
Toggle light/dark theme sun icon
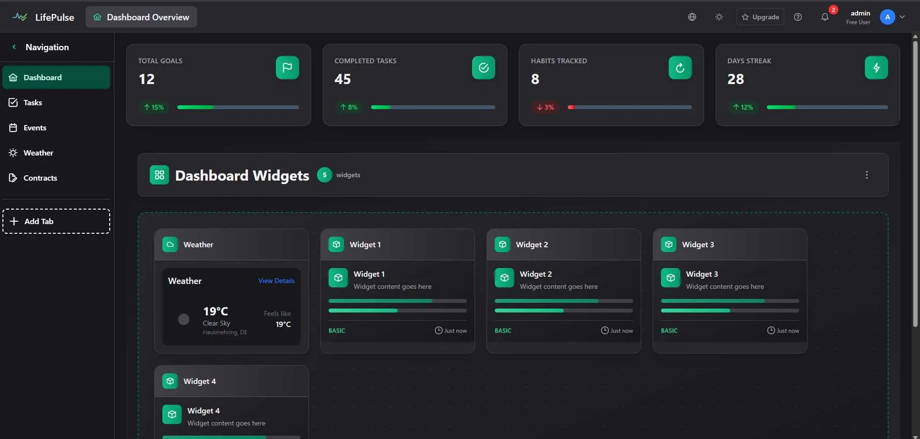(719, 17)
